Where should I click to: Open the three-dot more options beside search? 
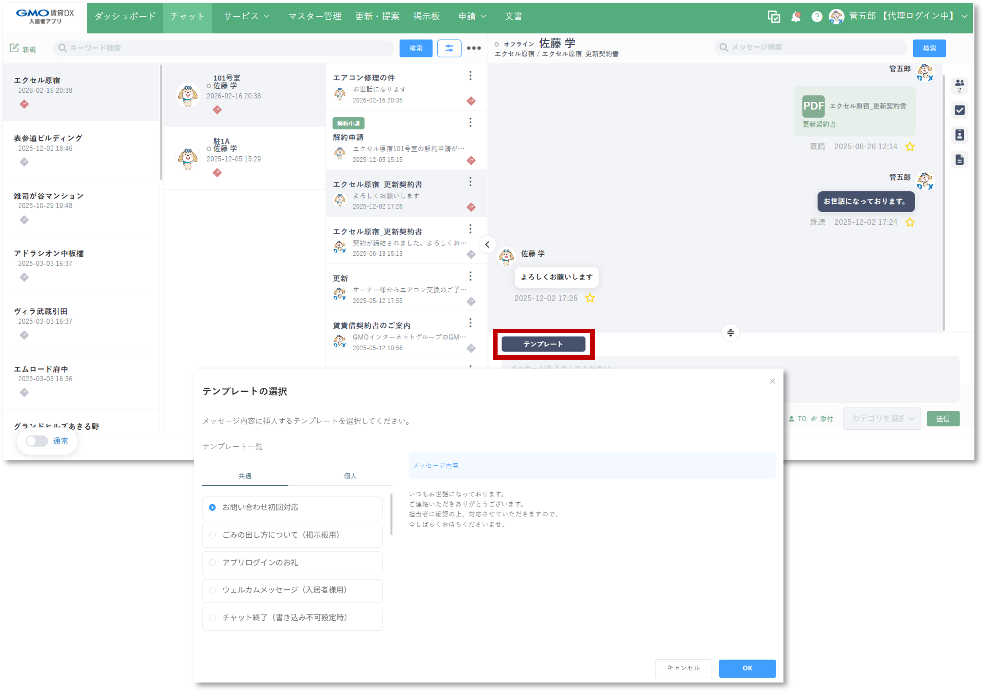[x=474, y=48]
